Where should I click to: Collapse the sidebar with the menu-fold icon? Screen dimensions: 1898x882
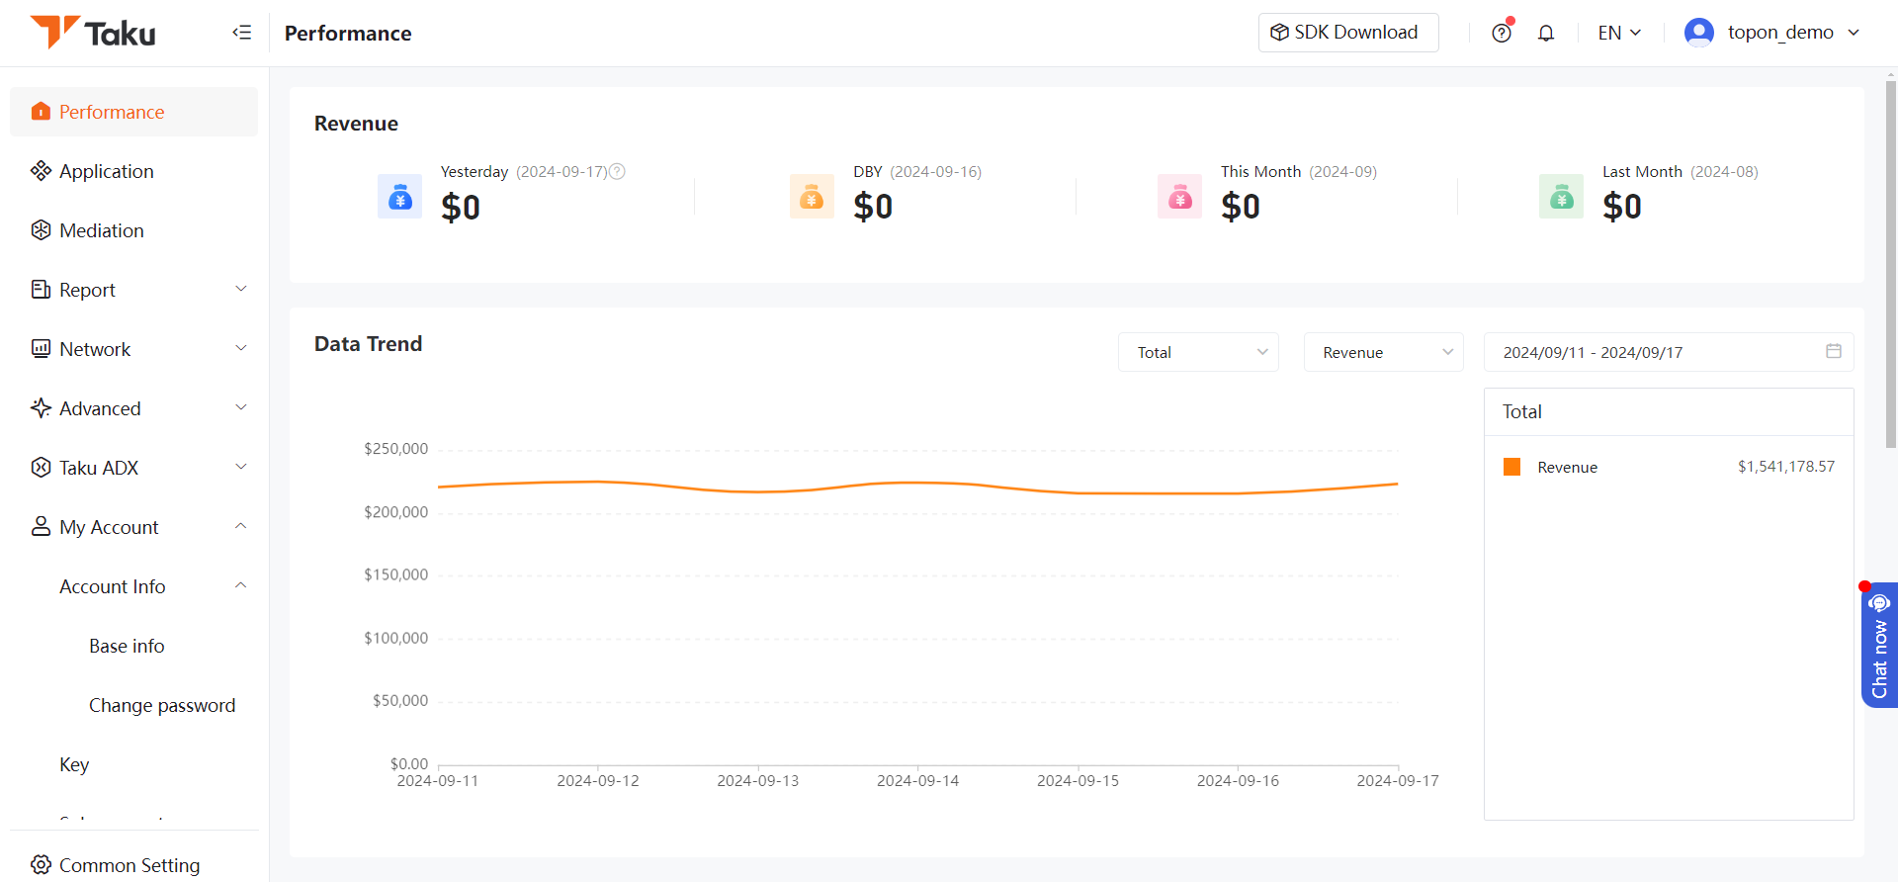[x=242, y=33]
